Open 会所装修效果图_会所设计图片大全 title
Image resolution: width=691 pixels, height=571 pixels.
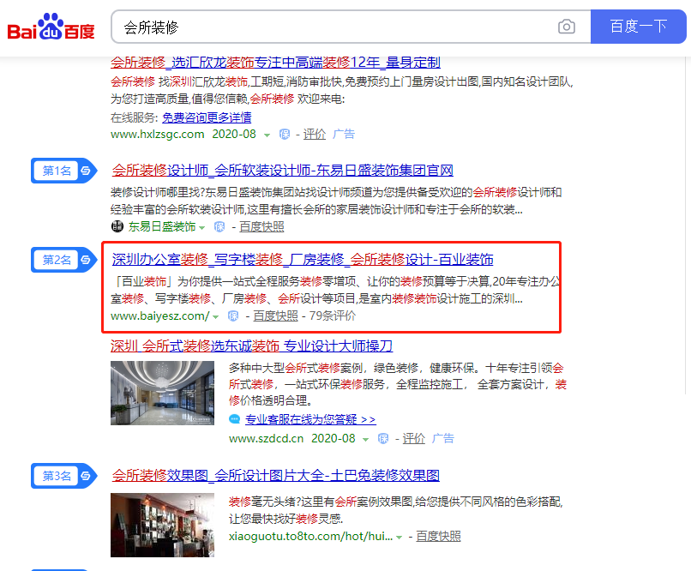click(x=276, y=475)
